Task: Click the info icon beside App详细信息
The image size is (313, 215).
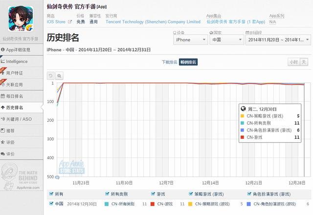Action: click(x=3, y=49)
